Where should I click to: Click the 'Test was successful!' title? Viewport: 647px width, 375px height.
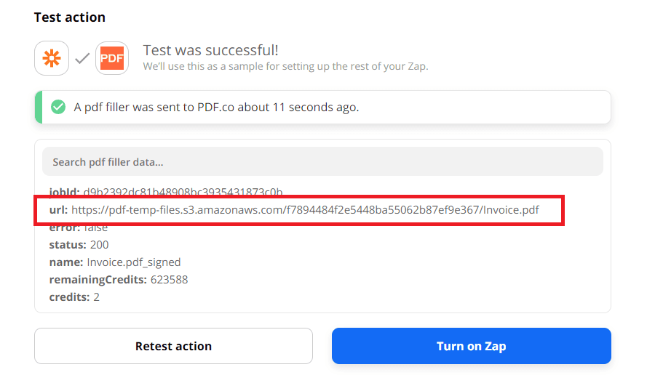click(210, 50)
